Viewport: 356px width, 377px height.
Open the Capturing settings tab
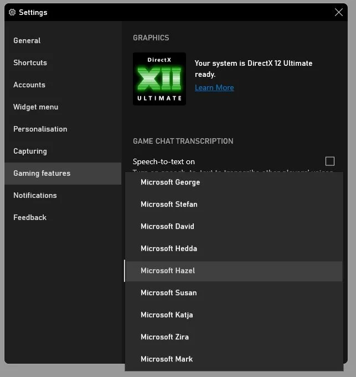tap(63, 151)
